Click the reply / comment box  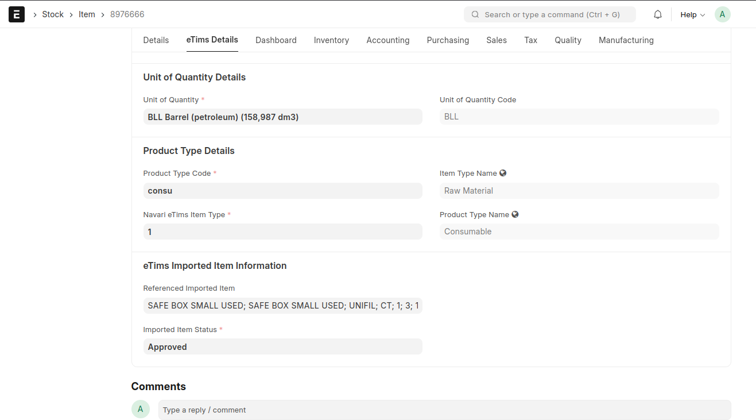click(444, 410)
